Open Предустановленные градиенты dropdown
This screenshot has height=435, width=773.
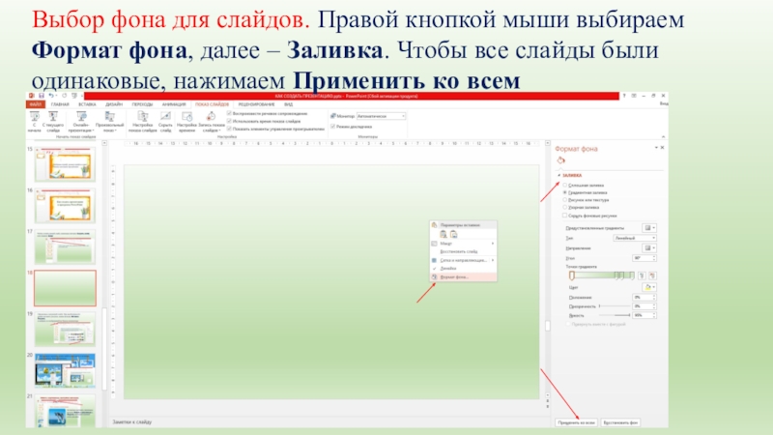click(x=649, y=228)
